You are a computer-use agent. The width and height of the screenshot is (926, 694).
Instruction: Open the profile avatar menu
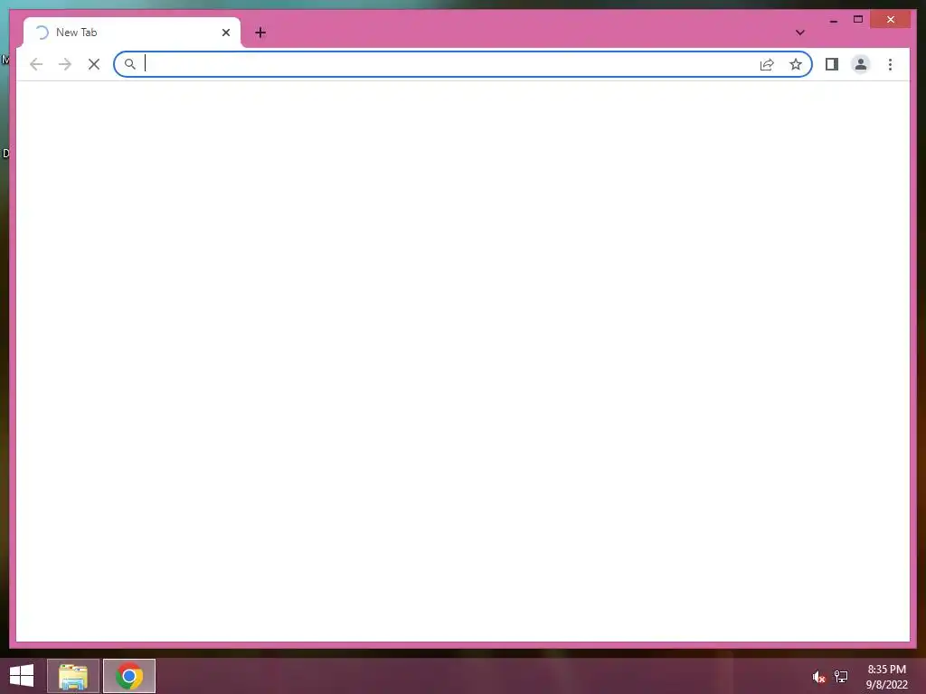tap(861, 64)
